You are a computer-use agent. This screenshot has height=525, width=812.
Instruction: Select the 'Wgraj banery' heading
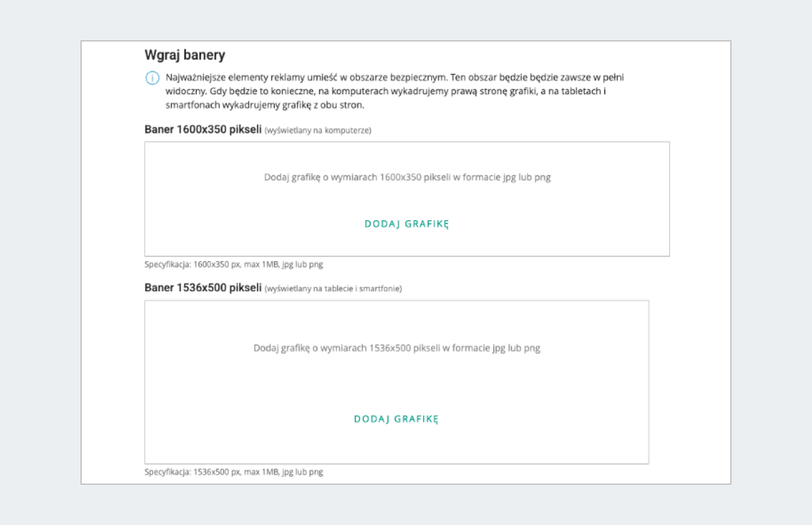(185, 55)
